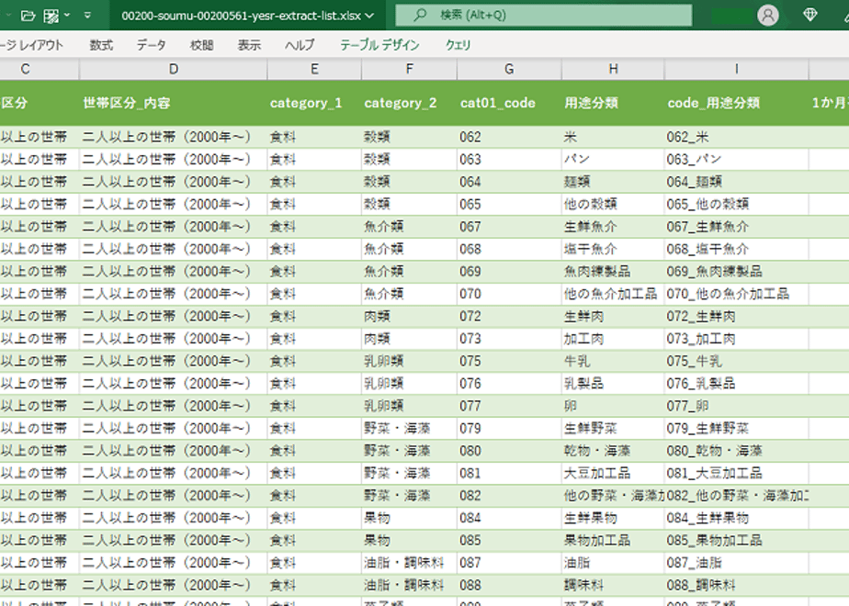Select cell containing 062_米

click(736, 137)
